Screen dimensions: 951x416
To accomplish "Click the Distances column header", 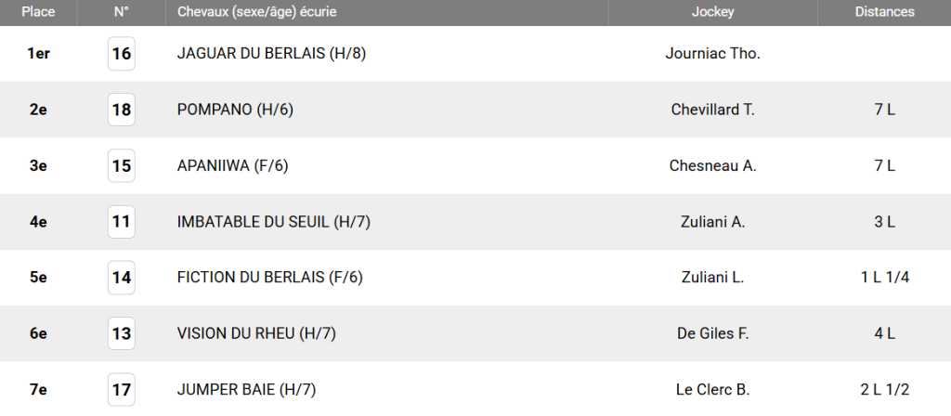I will click(884, 12).
